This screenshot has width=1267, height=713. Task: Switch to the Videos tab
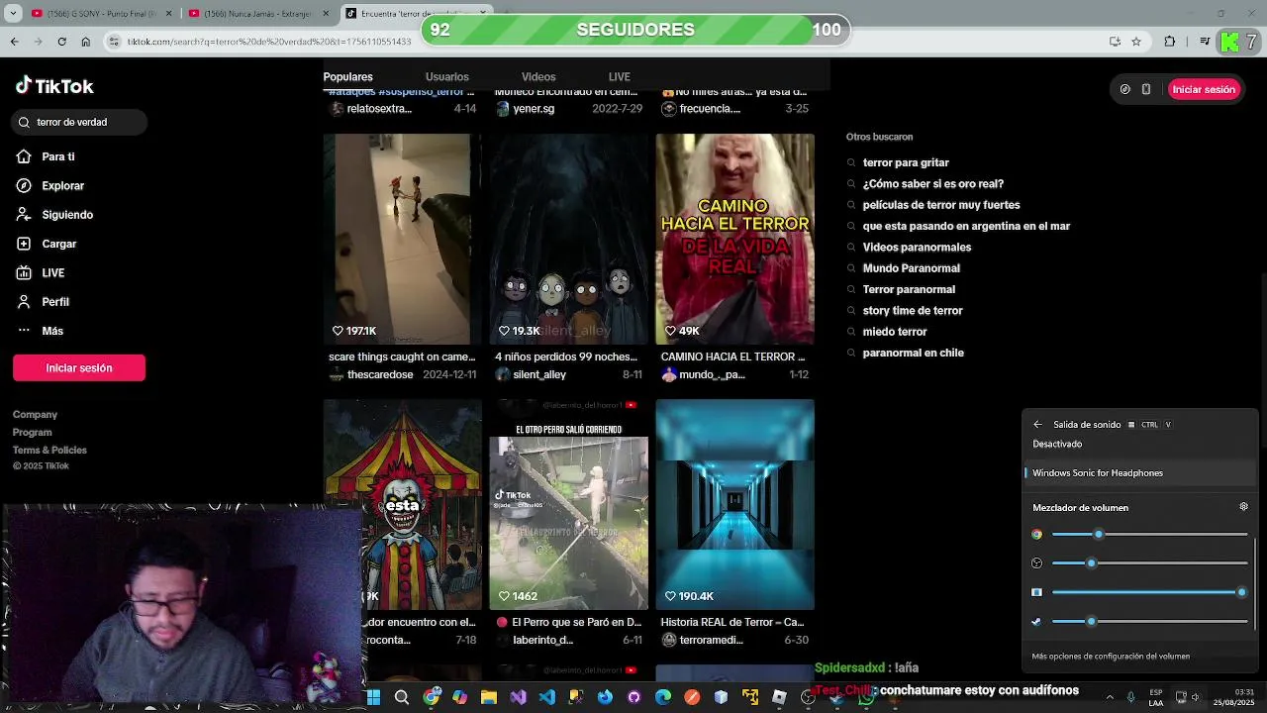pyautogui.click(x=538, y=76)
